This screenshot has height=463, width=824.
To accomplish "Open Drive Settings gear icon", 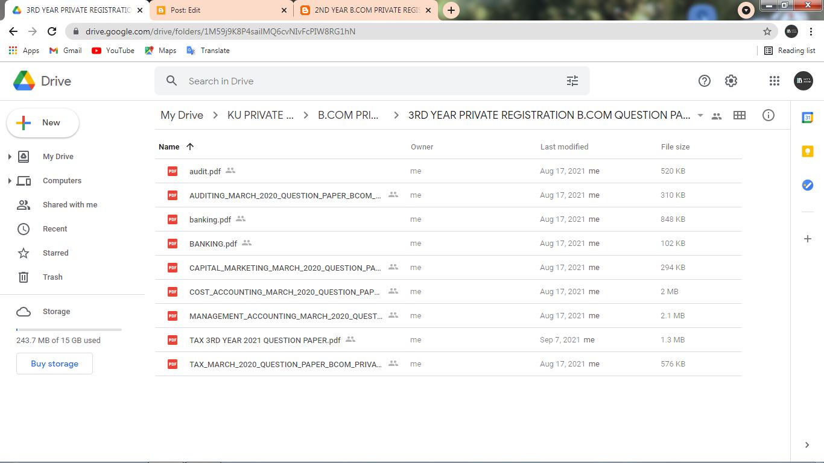I will pyautogui.click(x=731, y=81).
